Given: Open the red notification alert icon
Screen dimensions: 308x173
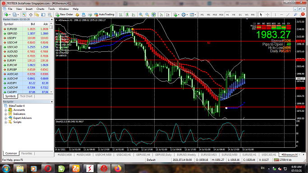Looking at the screenshot, I should point(303,14).
